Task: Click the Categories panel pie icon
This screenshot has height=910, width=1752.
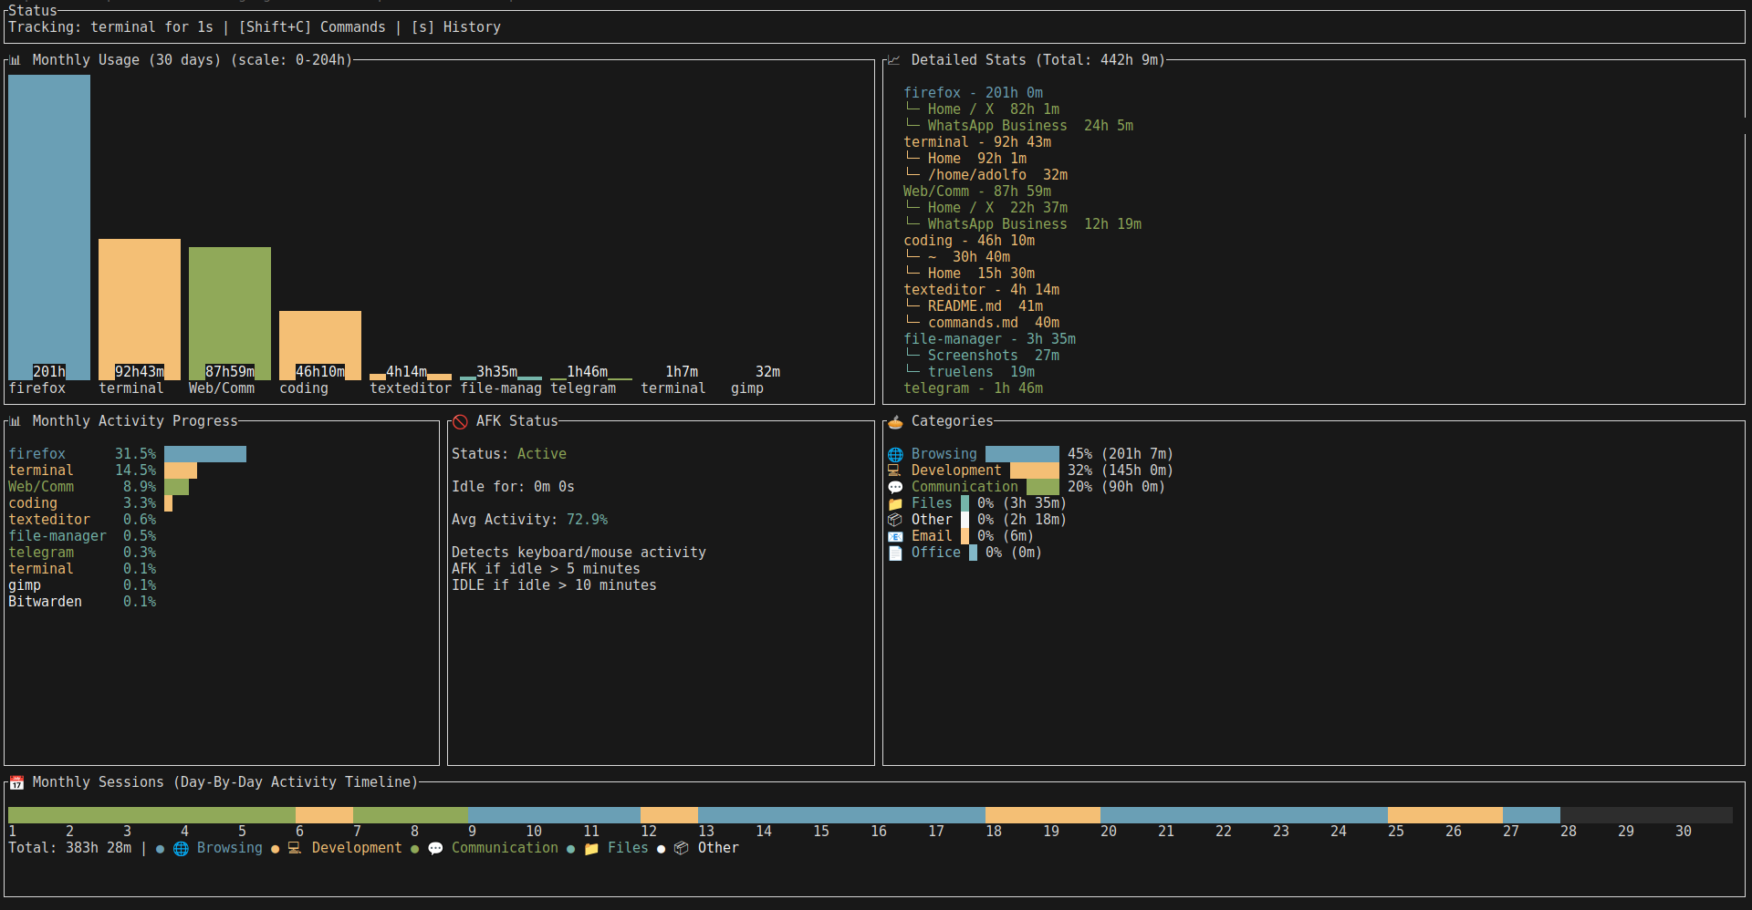Action: click(895, 421)
